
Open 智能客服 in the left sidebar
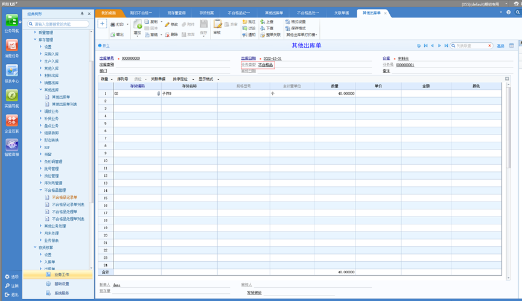[x=11, y=147]
